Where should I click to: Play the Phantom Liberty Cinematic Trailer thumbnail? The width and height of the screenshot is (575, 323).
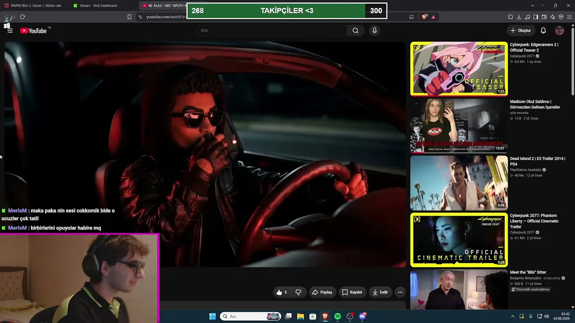point(459,240)
